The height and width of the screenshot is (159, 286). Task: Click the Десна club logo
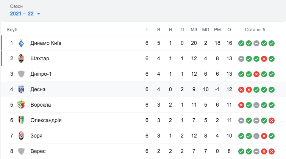coord(21,89)
